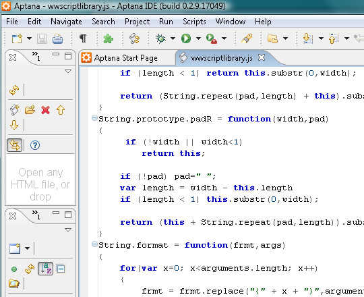Open the Search menu
Viewport: 364px width, 297px height.
[x=103, y=22]
